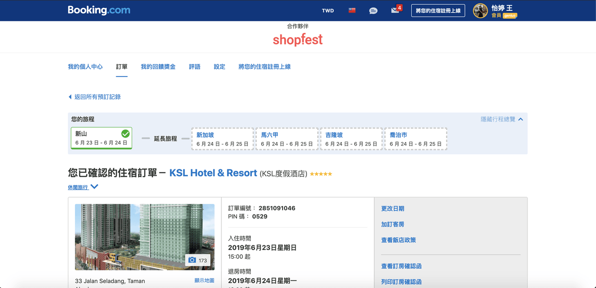Click the photo camera icon showing 173

(198, 260)
